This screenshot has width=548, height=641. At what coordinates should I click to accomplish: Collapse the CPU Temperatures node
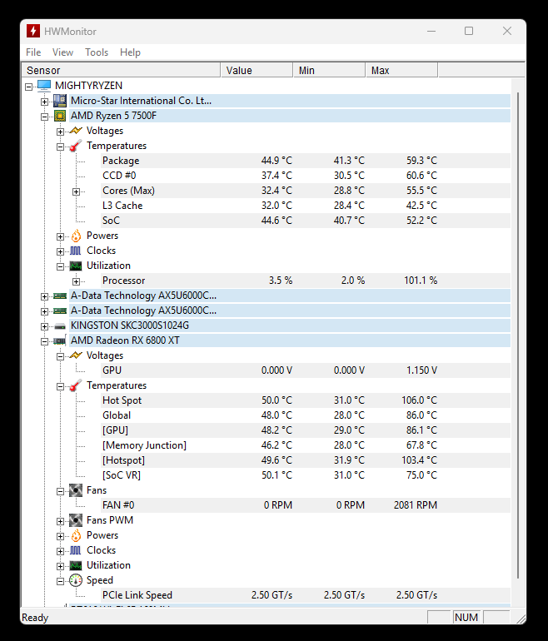tap(61, 147)
